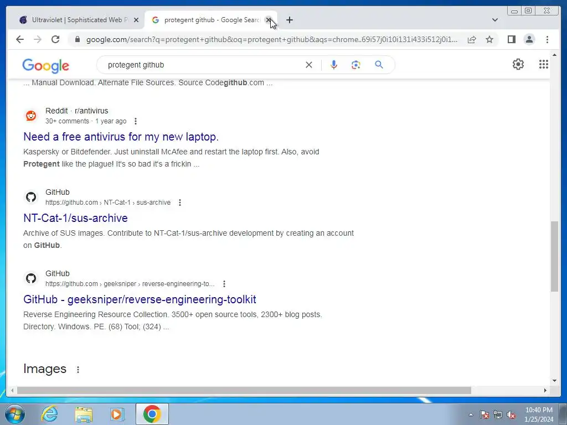Open the NT-Cat-1/sus-archive result

75,218
